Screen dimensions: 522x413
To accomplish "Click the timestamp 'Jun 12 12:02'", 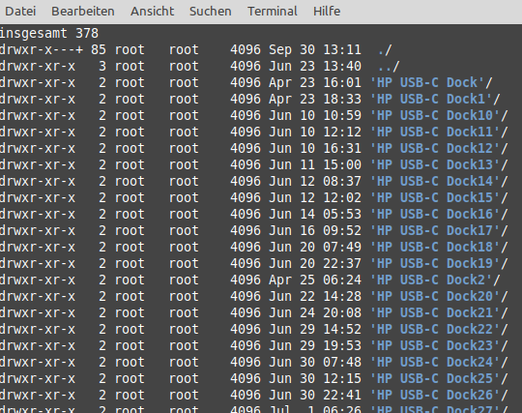I will (315, 198).
